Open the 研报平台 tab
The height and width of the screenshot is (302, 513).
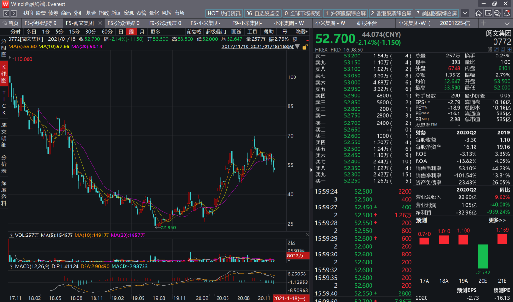click(x=367, y=23)
